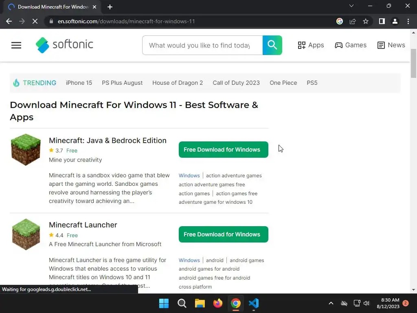Click the OneDrive cloud tray icon
This screenshot has height=313, width=417.
344,303
